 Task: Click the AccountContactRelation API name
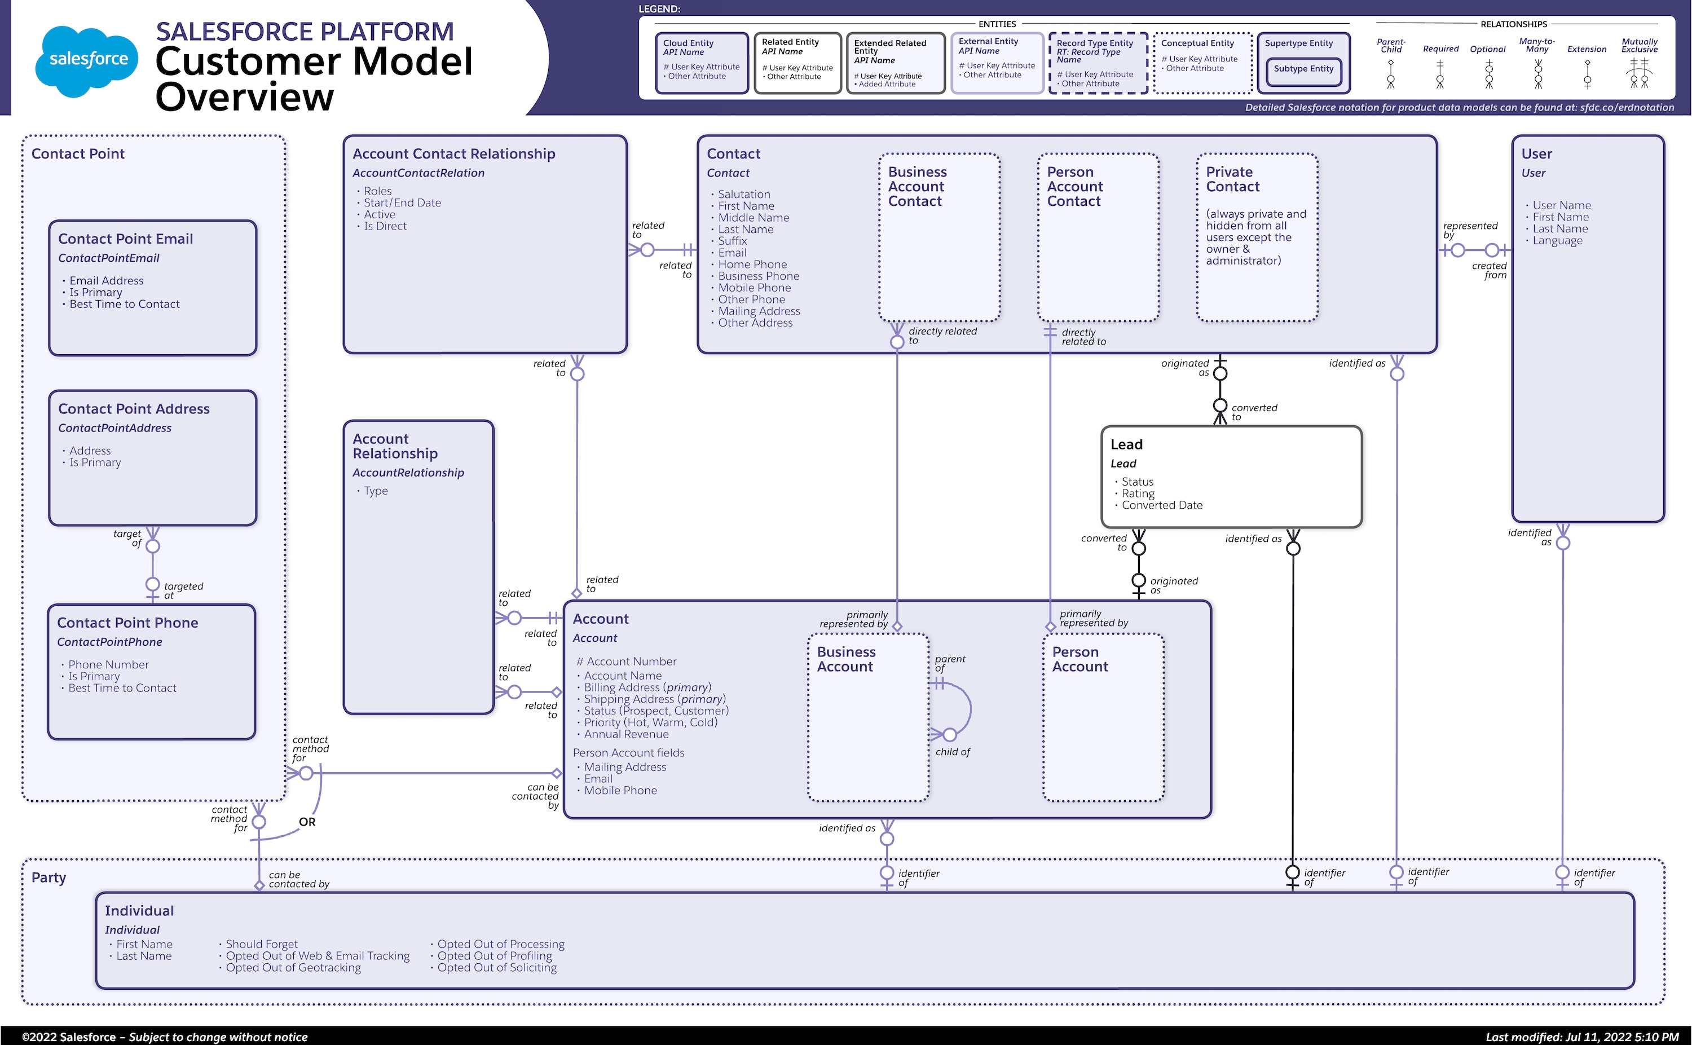(x=418, y=173)
